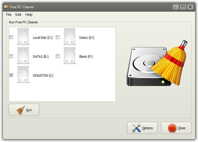This screenshot has height=142, width=198.
Task: Click the Close button with stop sign
Action: [176, 128]
